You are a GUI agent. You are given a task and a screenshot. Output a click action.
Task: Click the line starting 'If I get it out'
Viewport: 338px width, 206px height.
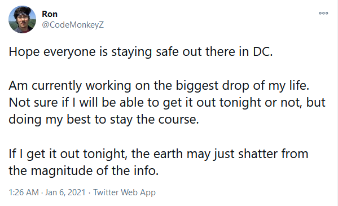[x=158, y=154]
